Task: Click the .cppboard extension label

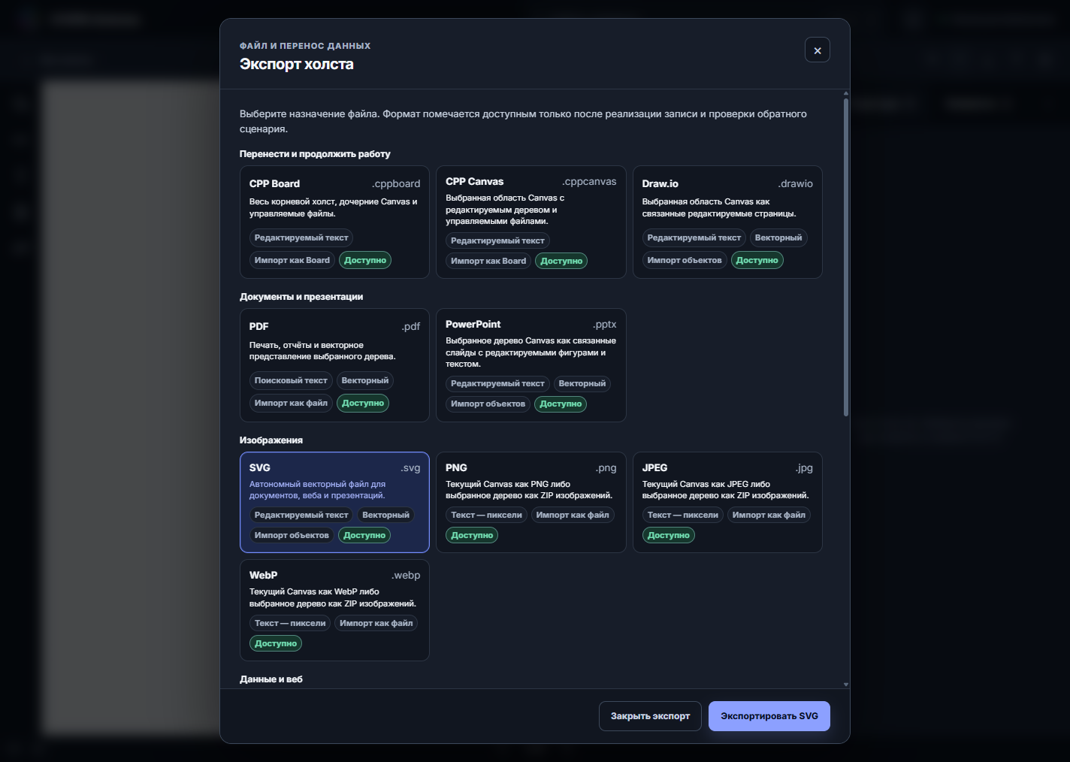Action: [x=396, y=184]
